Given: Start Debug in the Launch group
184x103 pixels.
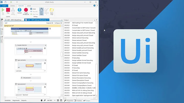Looking at the screenshot, I should coord(13,11).
